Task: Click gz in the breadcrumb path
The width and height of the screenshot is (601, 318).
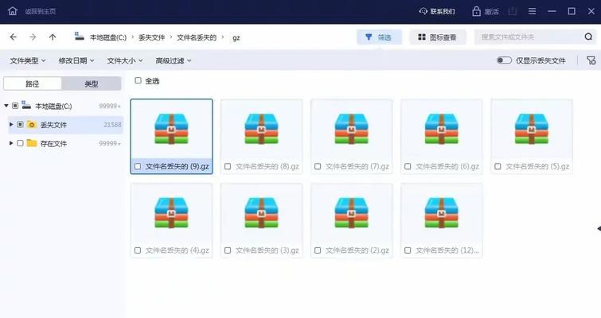Action: click(236, 38)
